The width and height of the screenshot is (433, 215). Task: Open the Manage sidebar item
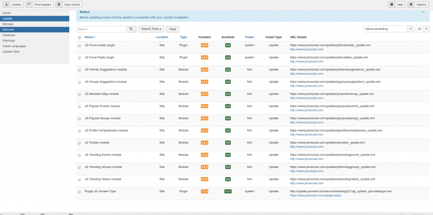pos(35,24)
